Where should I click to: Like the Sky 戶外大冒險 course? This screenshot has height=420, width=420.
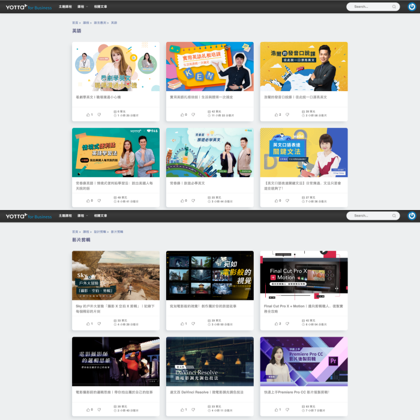(88, 324)
